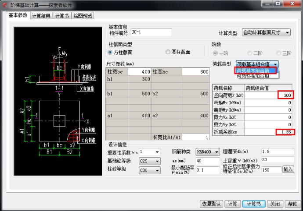Image resolution: width=303 pixels, height=211 pixels.
Task: Edit 折减系数ks value 1.35
Action: point(268,132)
